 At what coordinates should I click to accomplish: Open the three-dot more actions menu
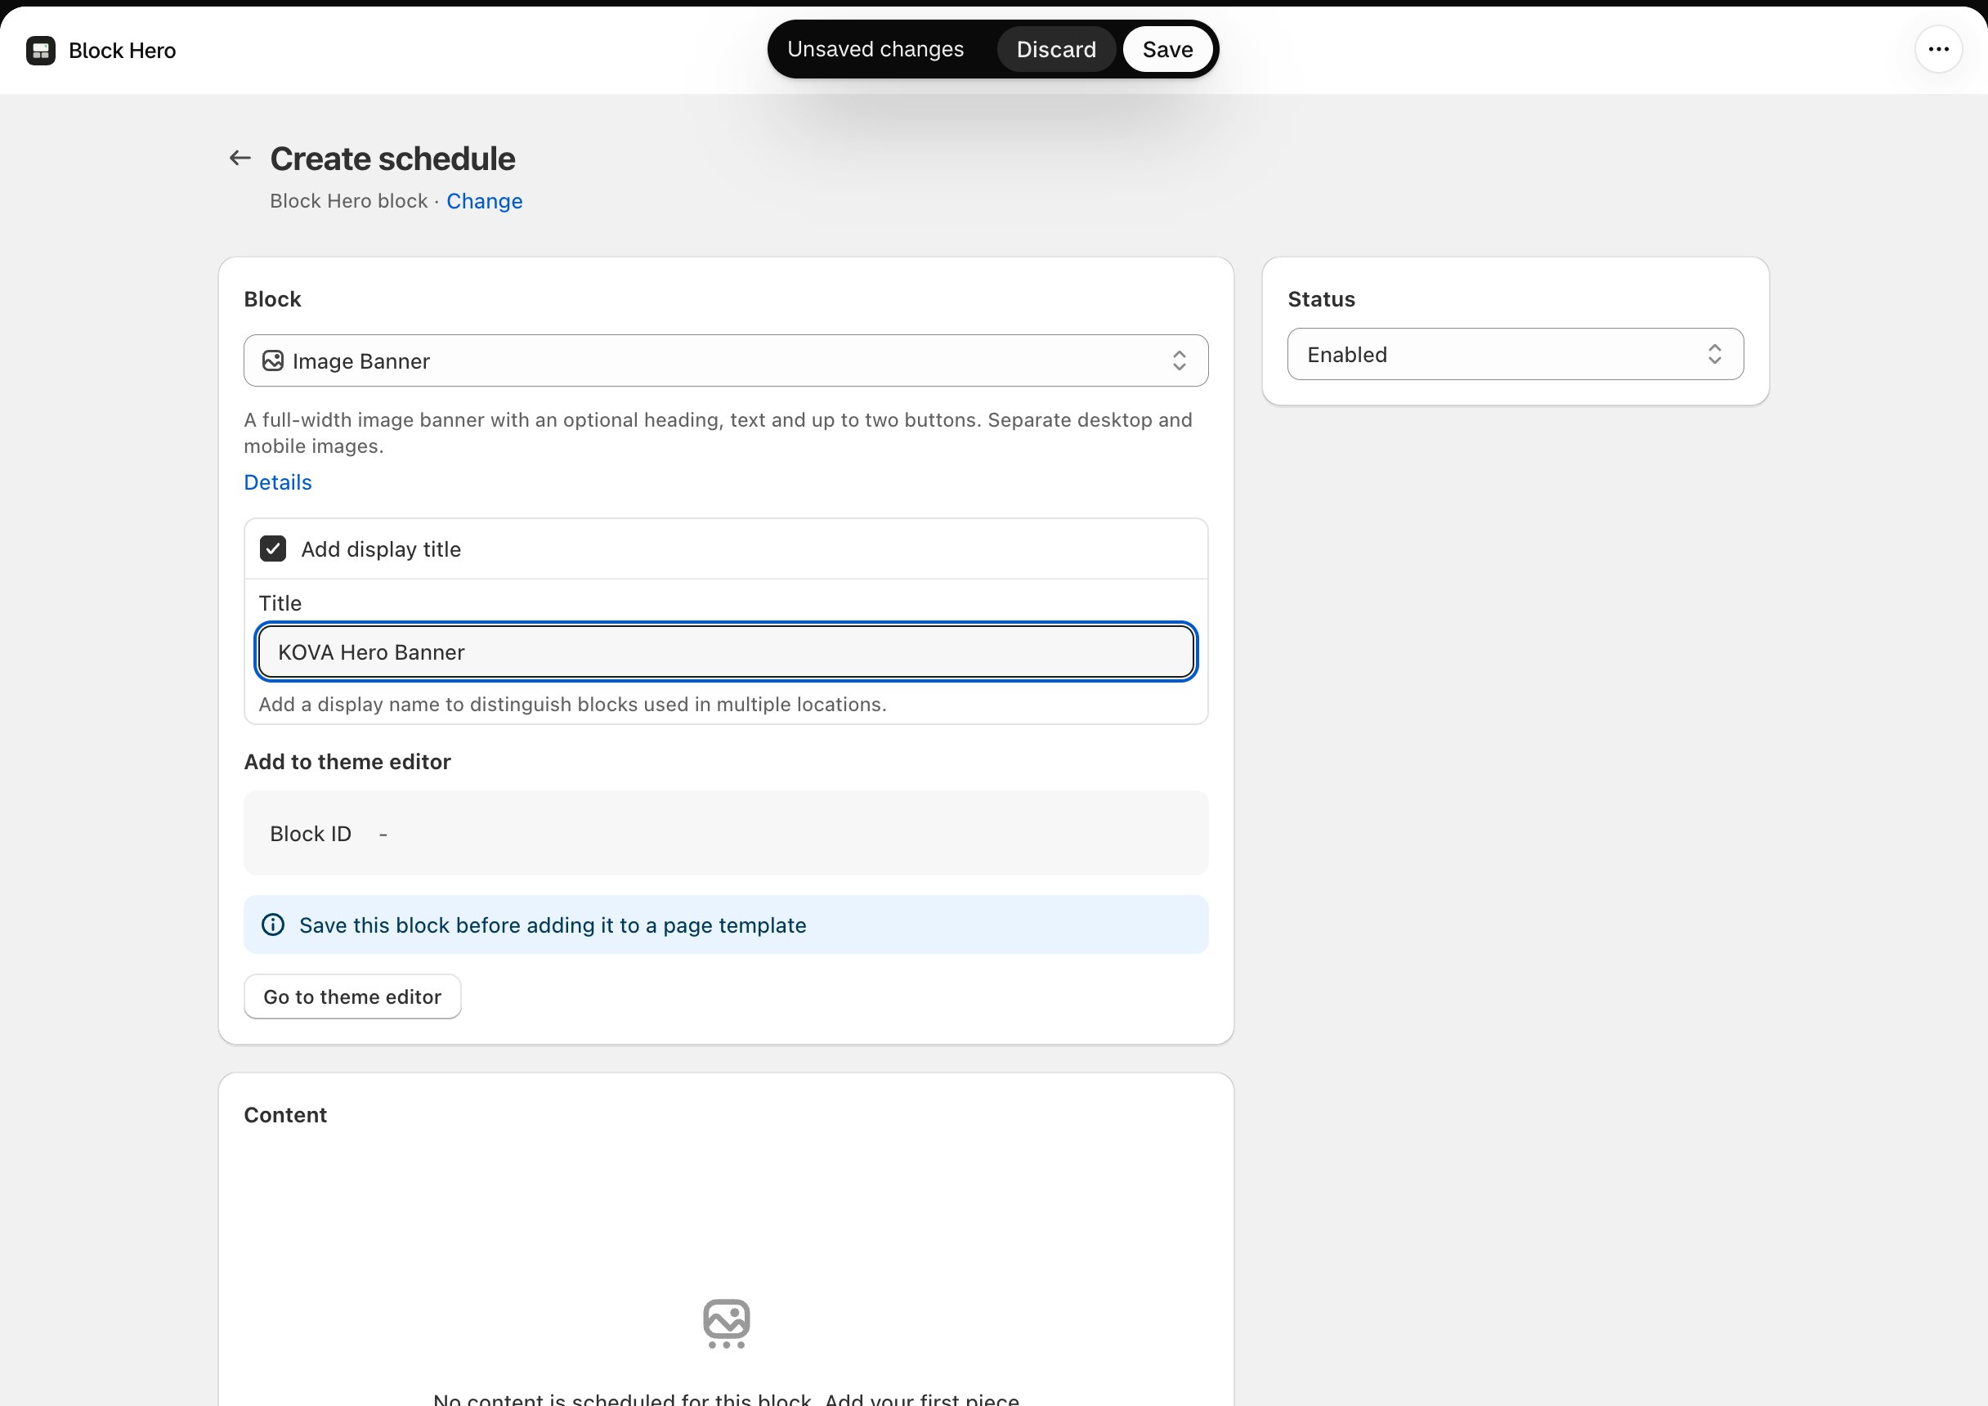[x=1939, y=49]
